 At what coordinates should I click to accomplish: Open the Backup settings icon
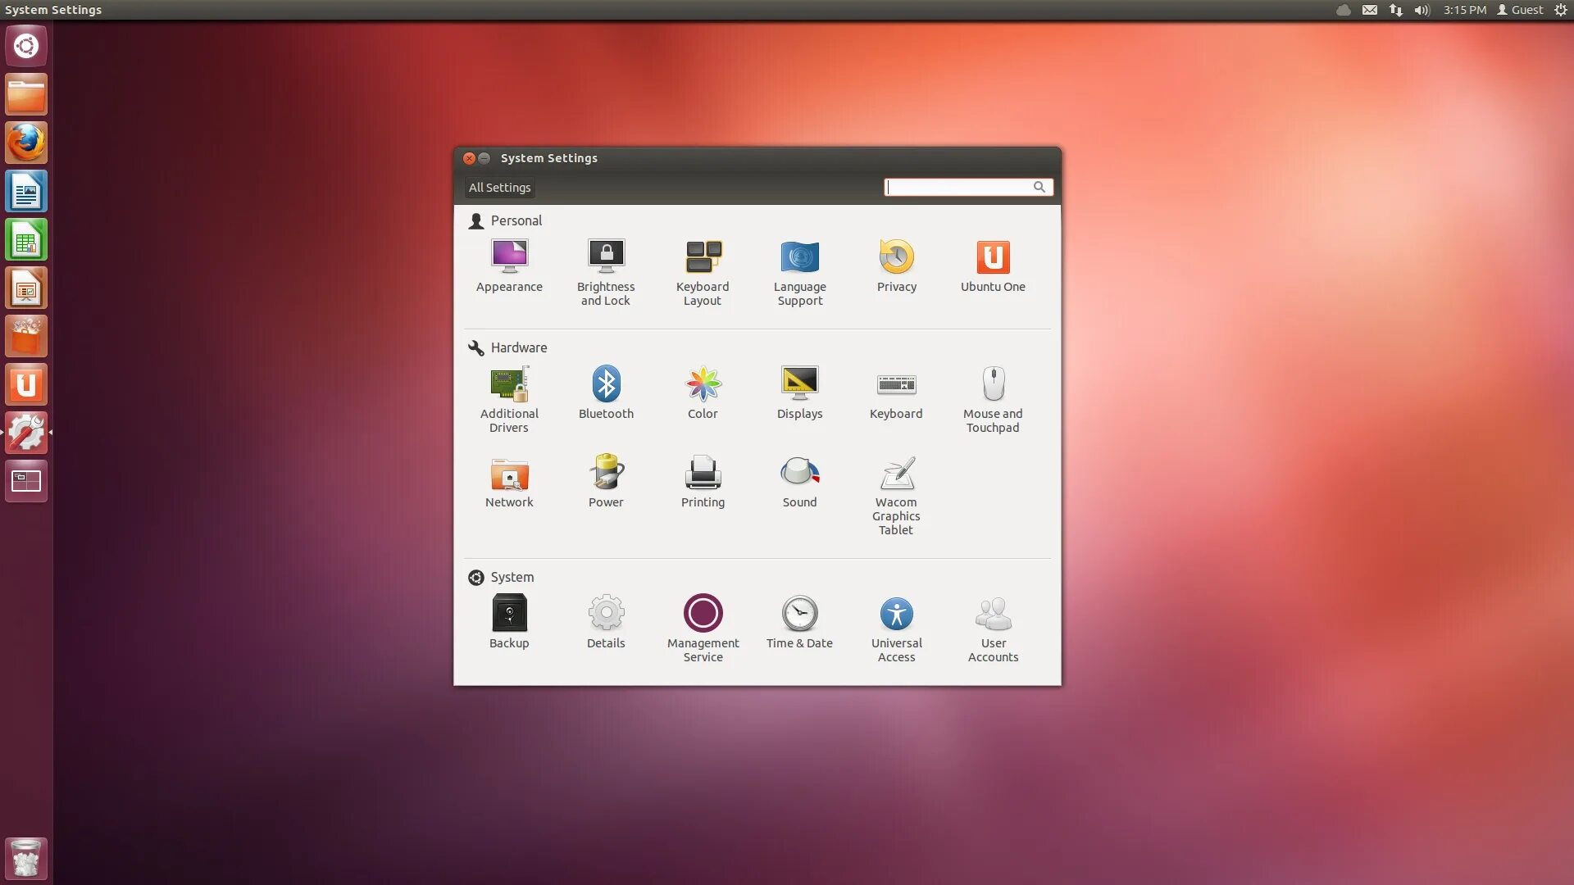[509, 614]
